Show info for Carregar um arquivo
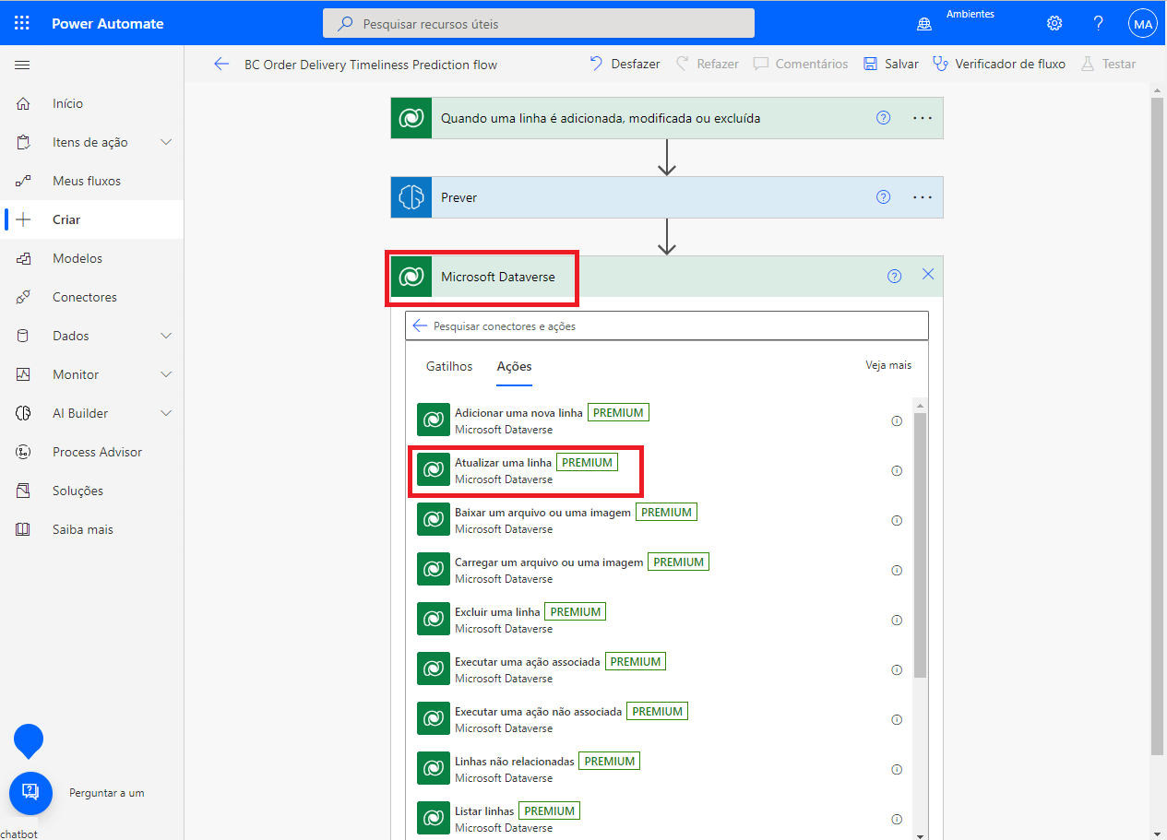This screenshot has height=840, width=1167. click(x=897, y=570)
